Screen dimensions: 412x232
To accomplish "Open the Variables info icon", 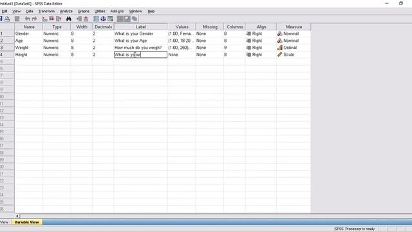I will [x=59, y=19].
